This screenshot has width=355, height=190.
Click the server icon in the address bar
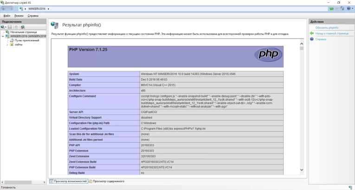coord(21,9)
